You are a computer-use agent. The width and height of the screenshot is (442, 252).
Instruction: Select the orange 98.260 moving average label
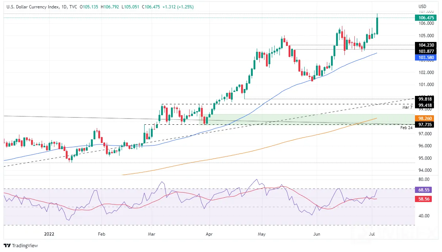coord(426,119)
